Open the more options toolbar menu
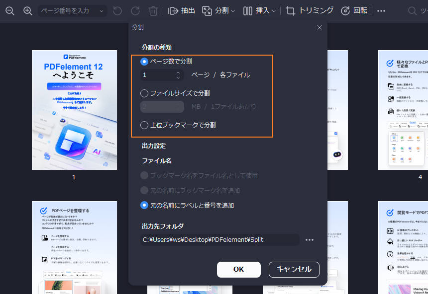 pyautogui.click(x=381, y=10)
